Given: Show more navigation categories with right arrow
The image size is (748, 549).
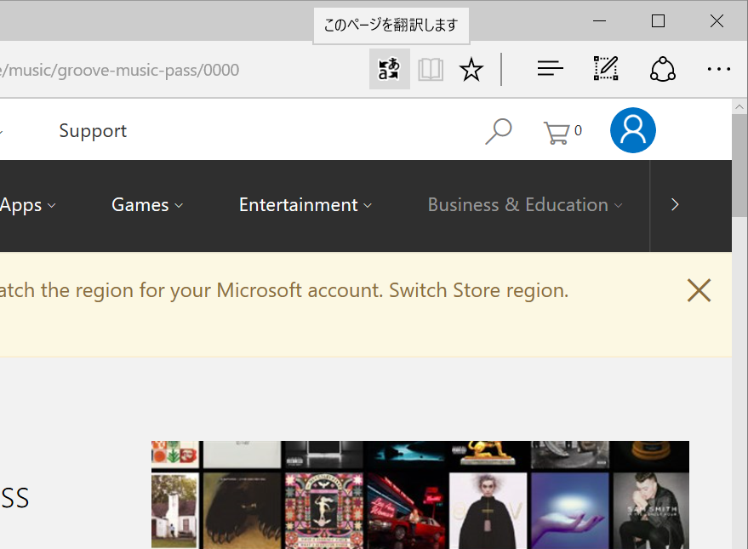Looking at the screenshot, I should 675,204.
